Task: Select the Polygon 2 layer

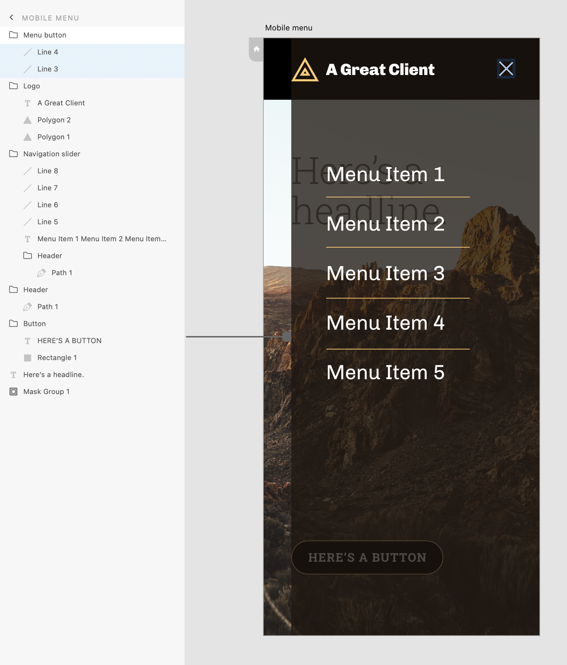Action: point(92,120)
